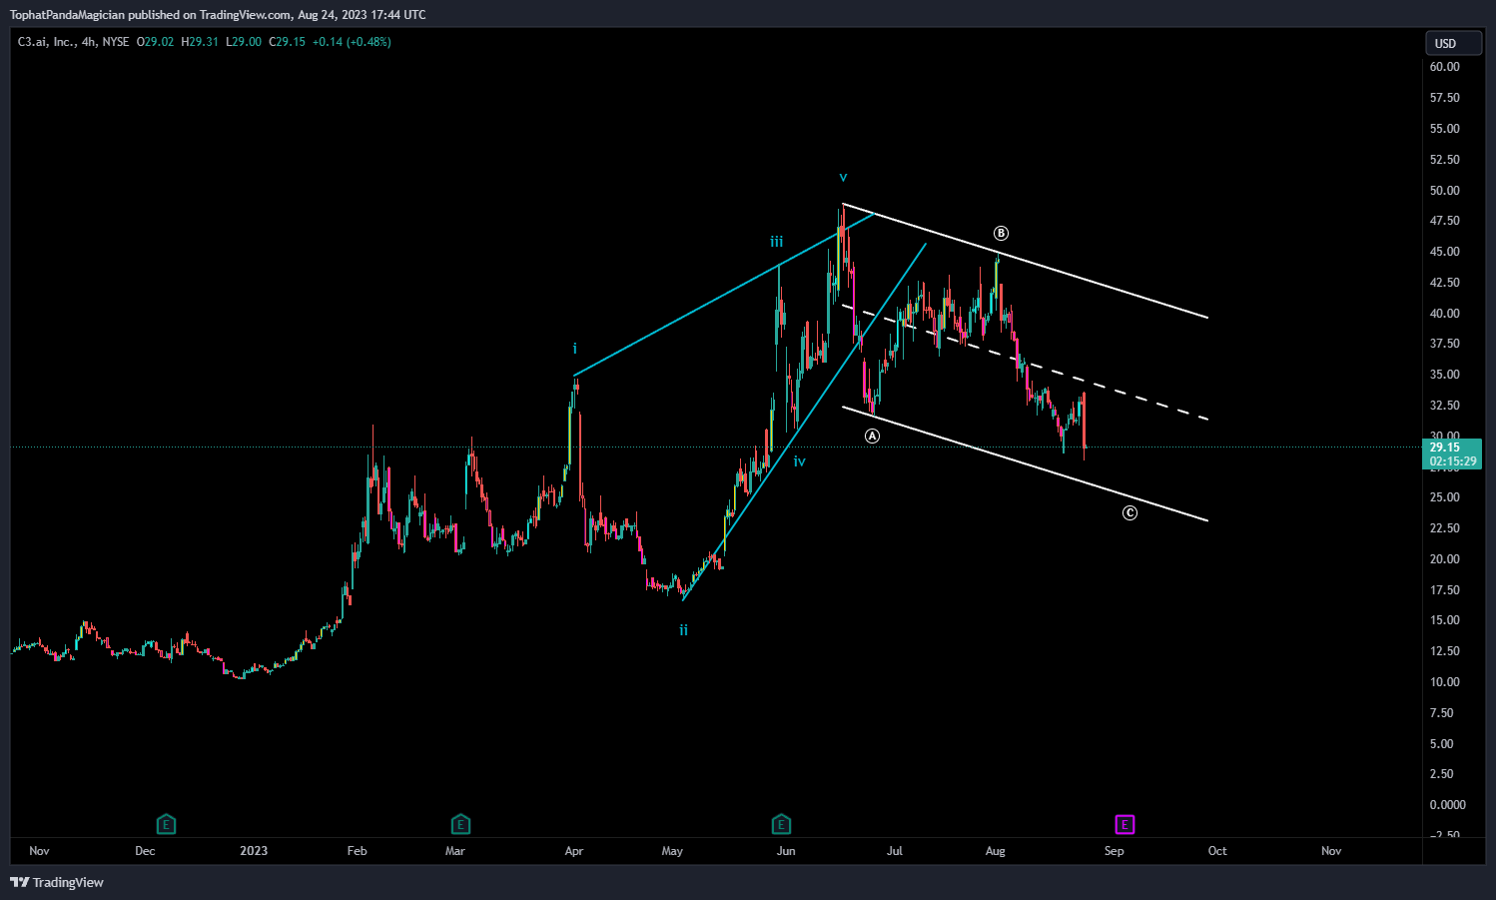Image resolution: width=1496 pixels, height=900 pixels.
Task: Click the 50.00 price axis label
Action: tap(1444, 191)
